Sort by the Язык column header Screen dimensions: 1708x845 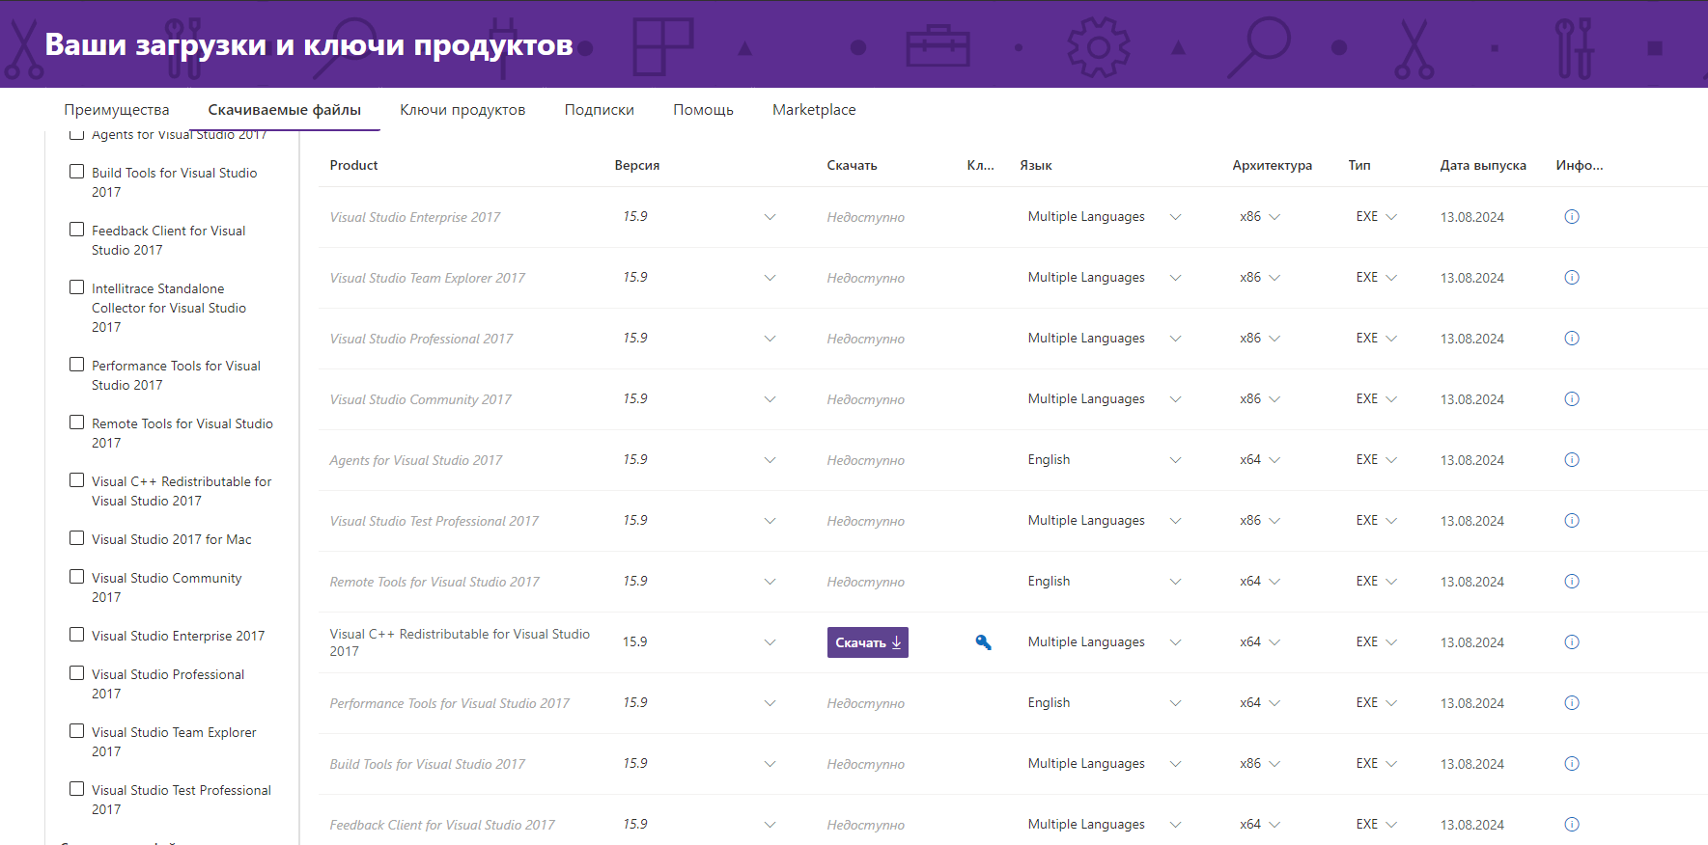[x=1036, y=165]
